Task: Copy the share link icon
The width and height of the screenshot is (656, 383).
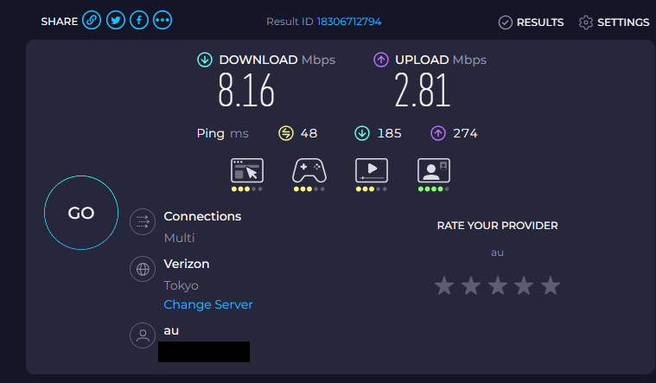Action: tap(92, 22)
